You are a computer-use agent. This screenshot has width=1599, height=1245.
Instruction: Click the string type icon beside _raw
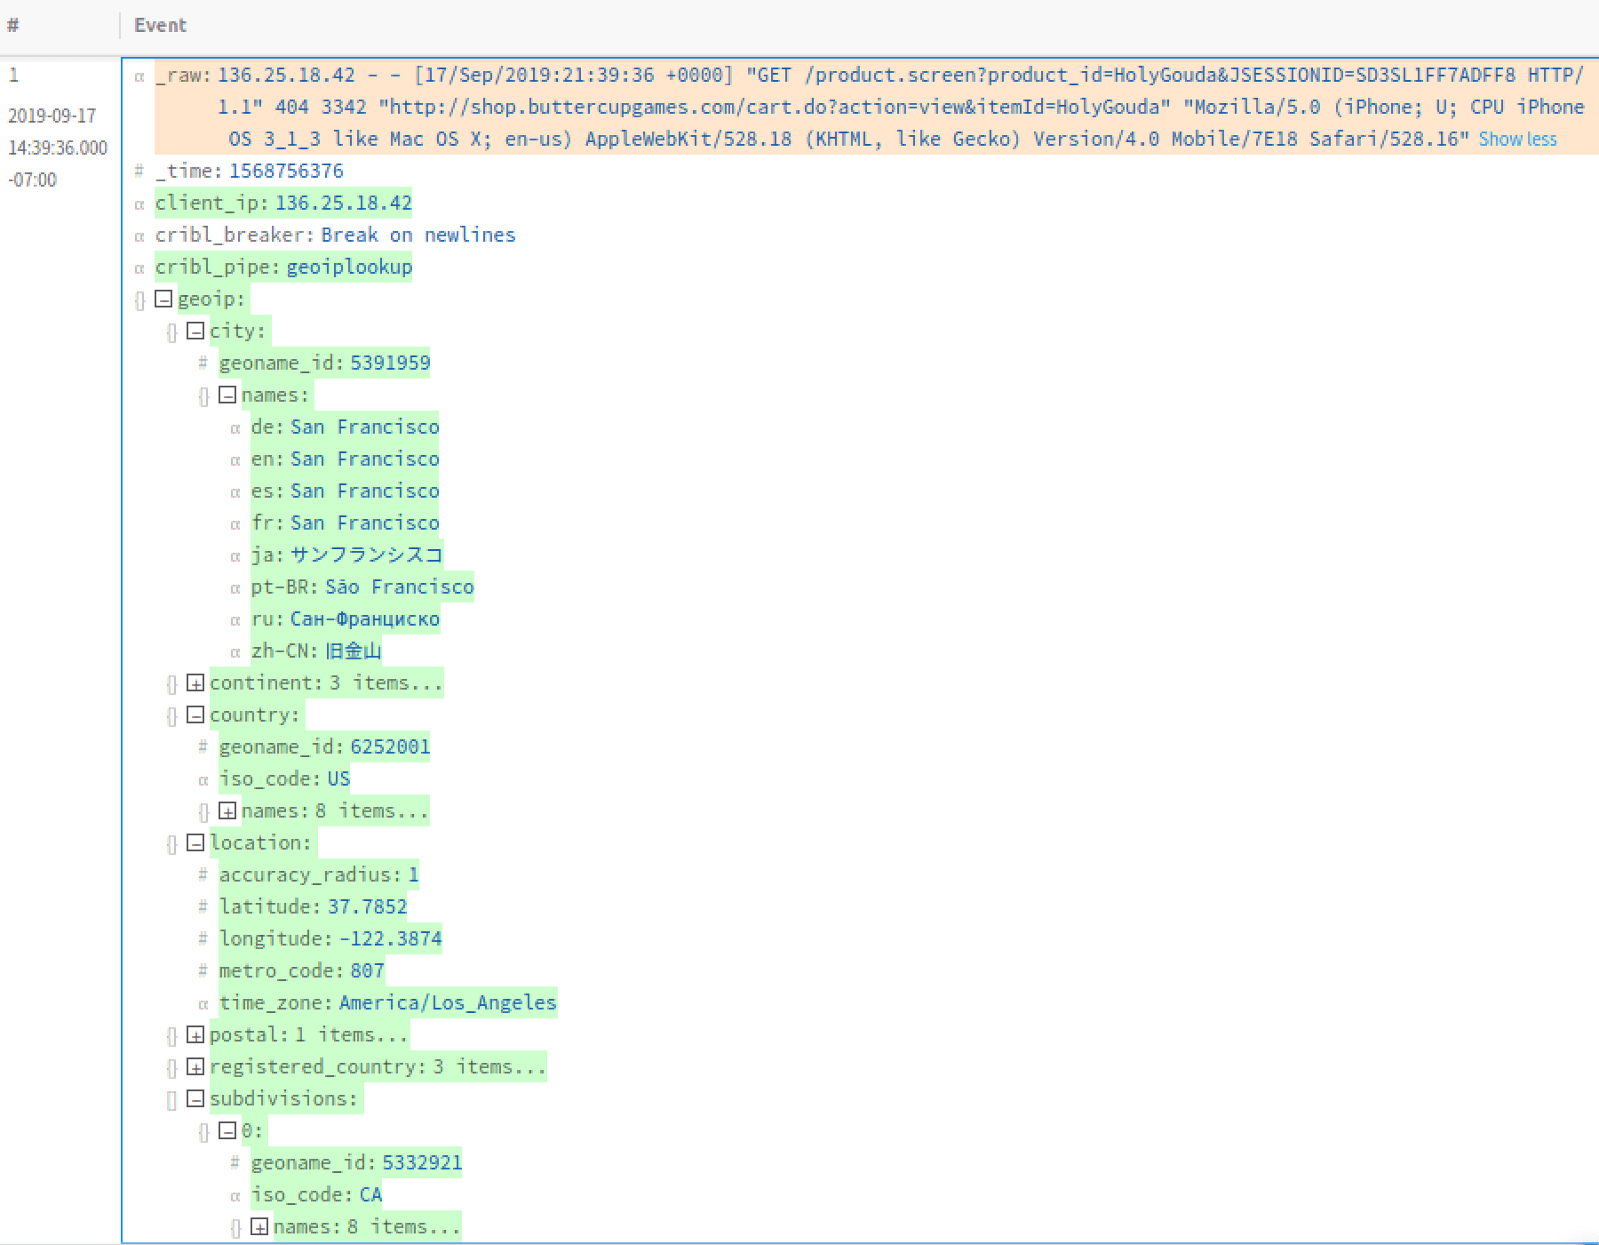tap(139, 76)
